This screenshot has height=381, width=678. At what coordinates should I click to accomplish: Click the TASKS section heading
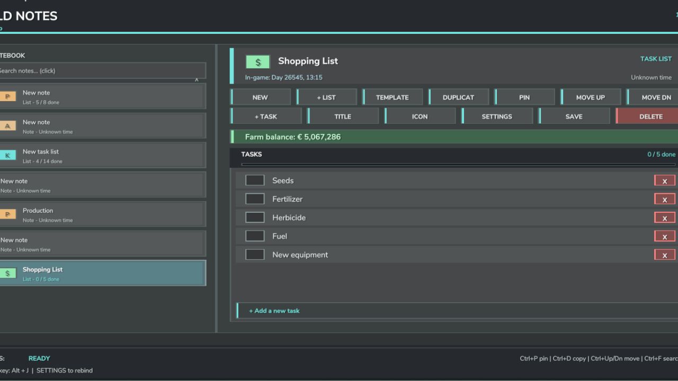click(252, 155)
